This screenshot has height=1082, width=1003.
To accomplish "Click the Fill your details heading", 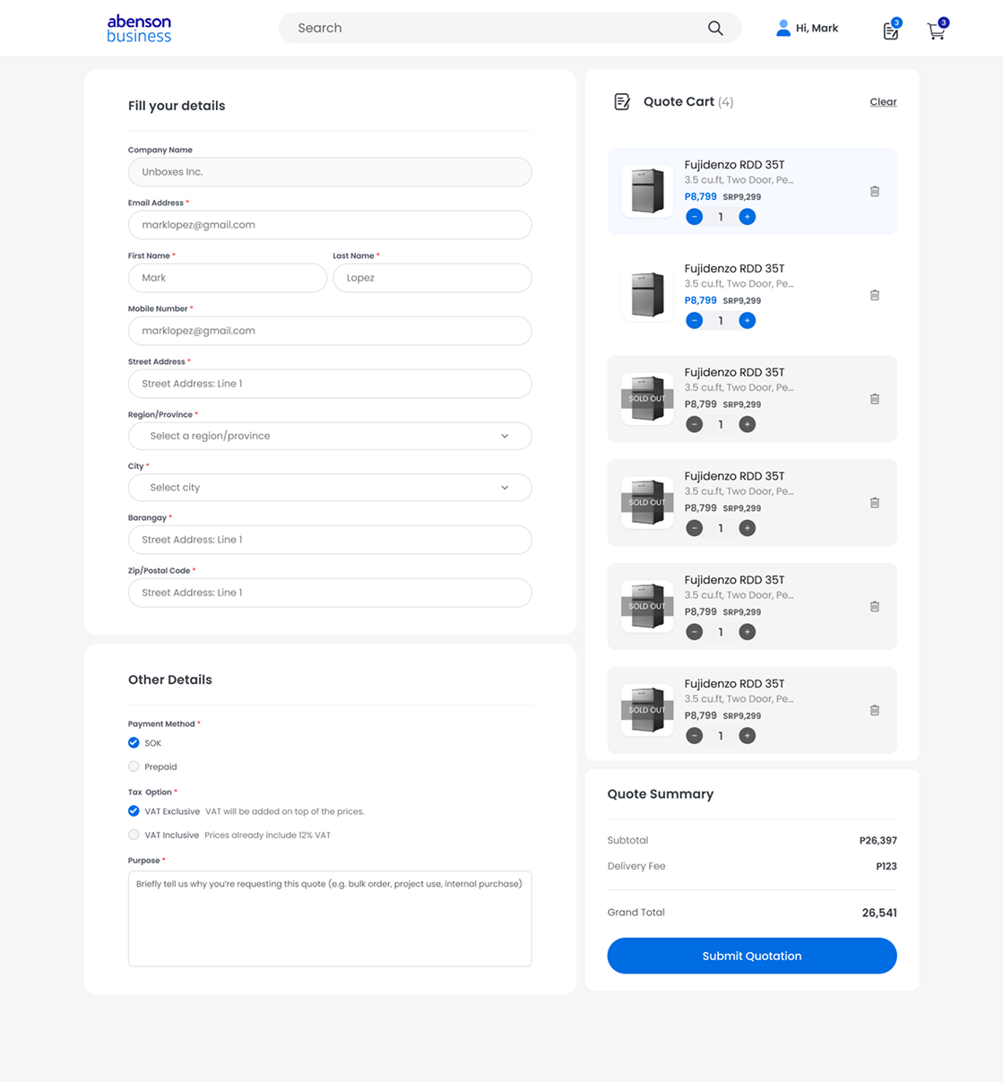I will point(177,106).
